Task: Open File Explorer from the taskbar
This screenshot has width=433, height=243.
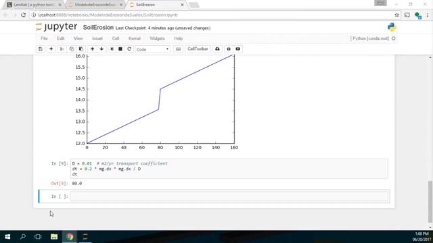Action: [54, 237]
